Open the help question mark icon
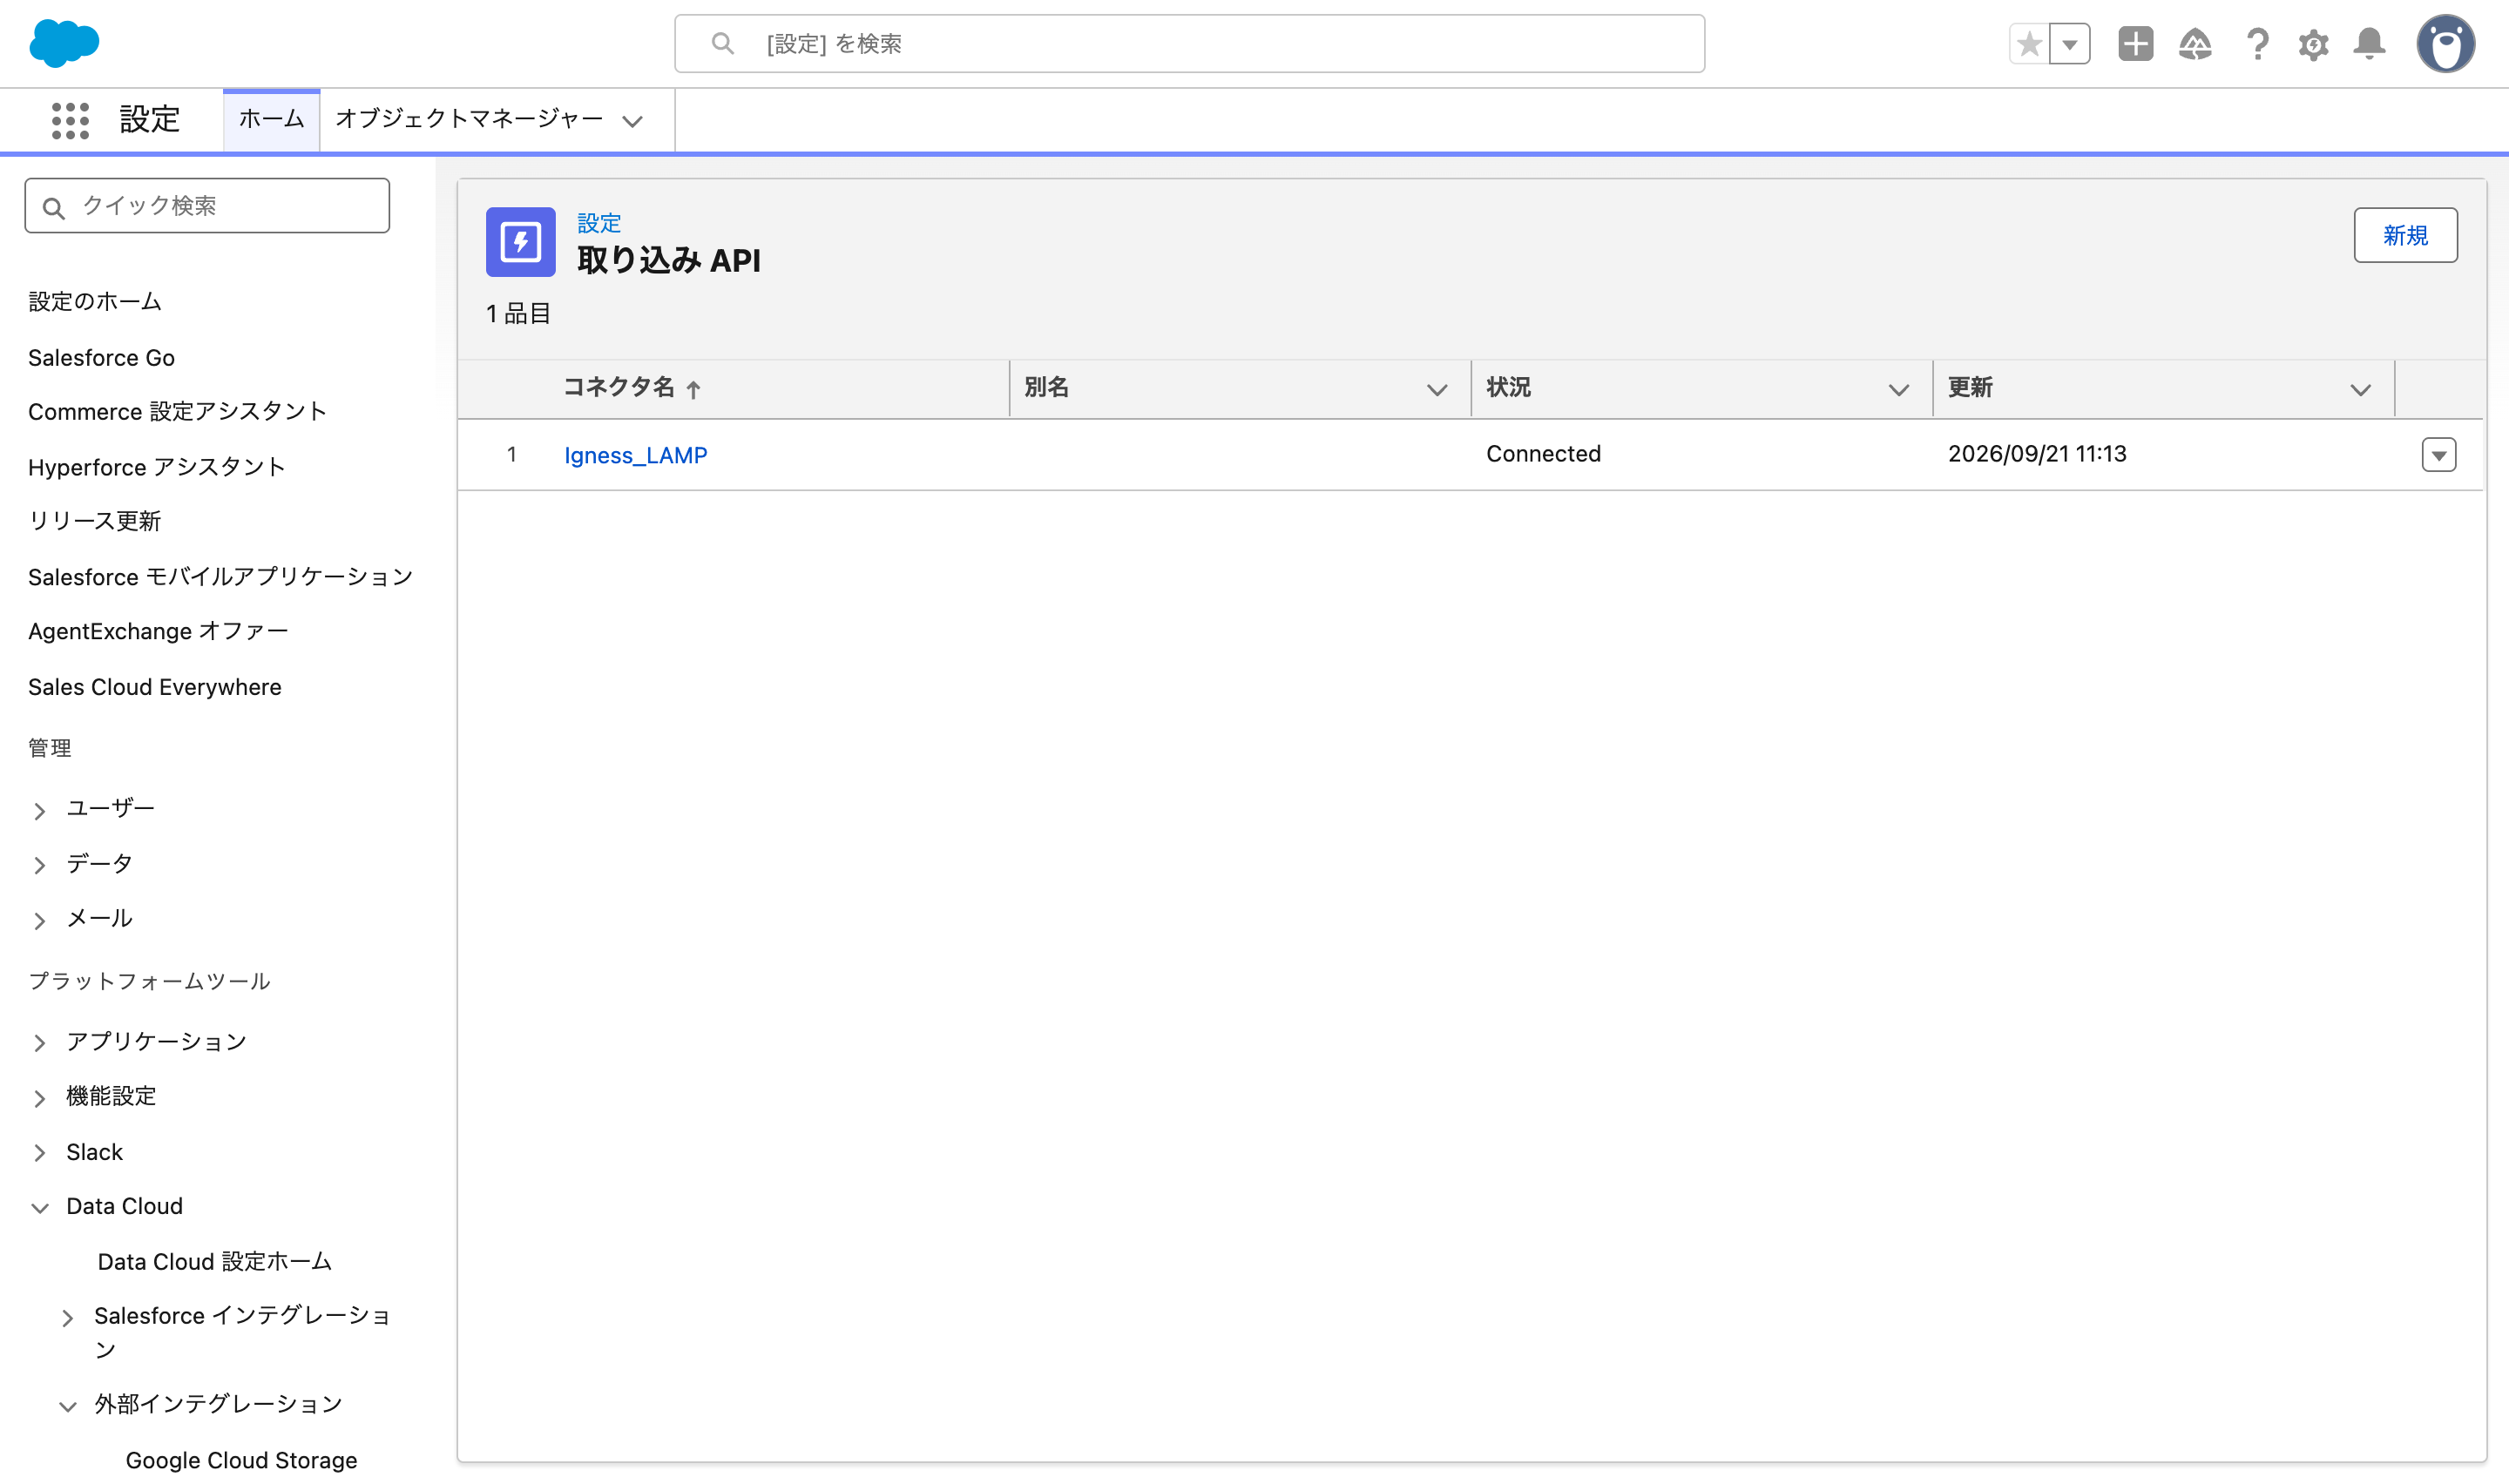The image size is (2509, 1484). pos(2257,44)
